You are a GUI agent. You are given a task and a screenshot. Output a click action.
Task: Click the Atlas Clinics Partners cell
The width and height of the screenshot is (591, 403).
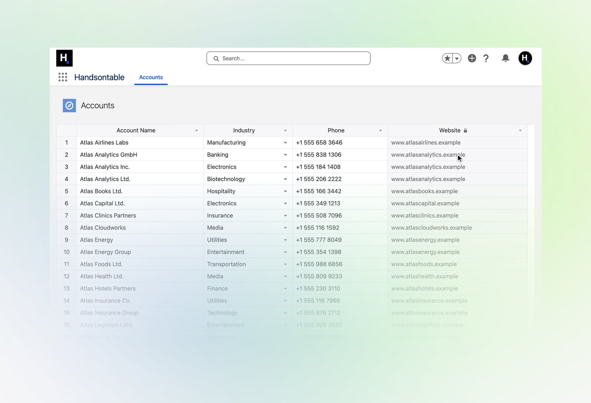[x=140, y=216]
